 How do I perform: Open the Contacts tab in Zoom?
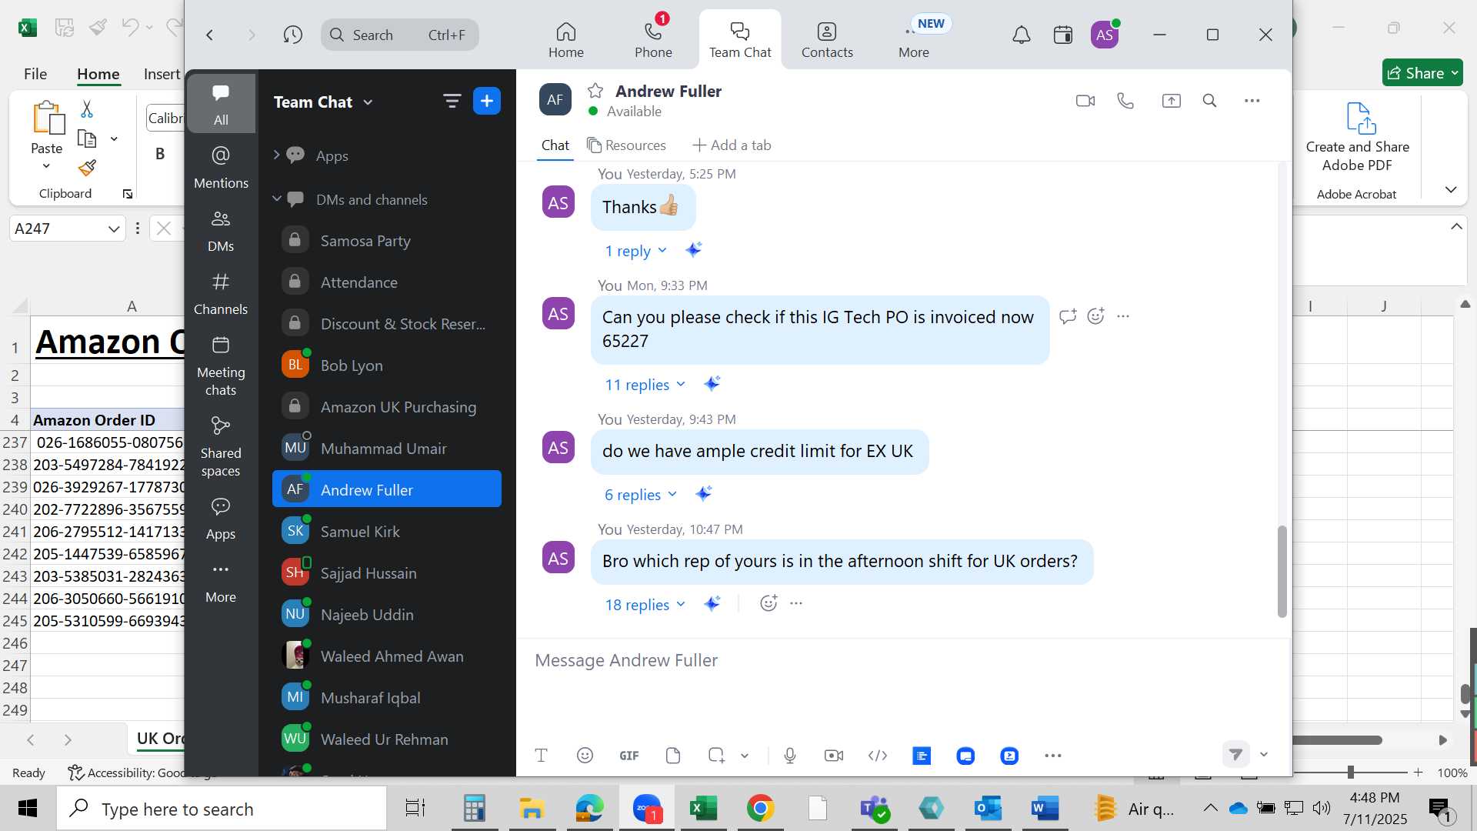827,40
